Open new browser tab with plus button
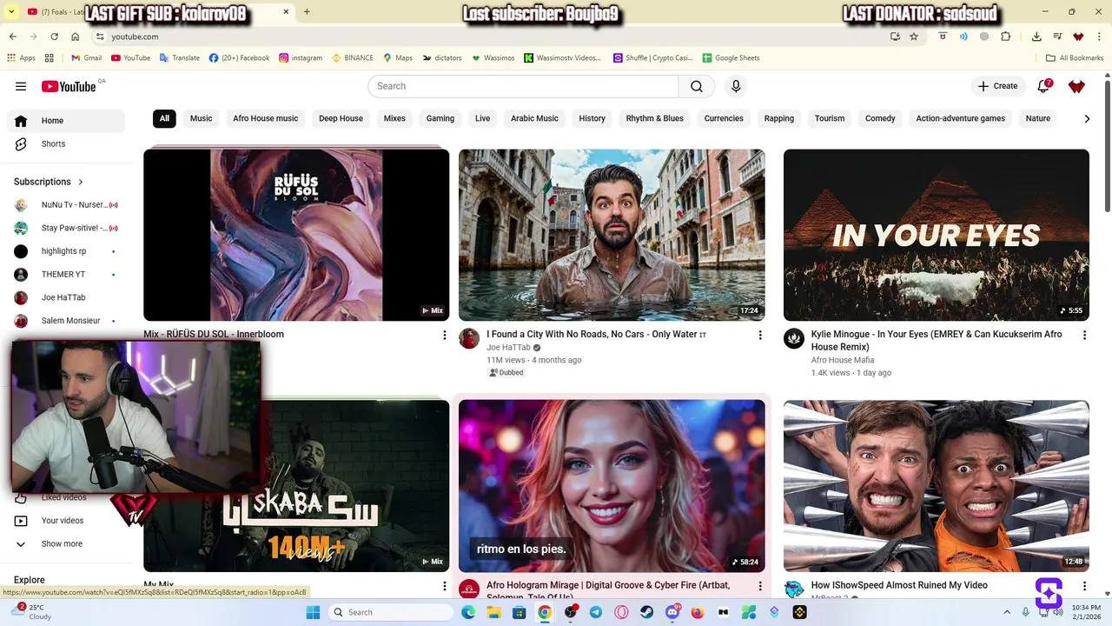 pyautogui.click(x=307, y=12)
